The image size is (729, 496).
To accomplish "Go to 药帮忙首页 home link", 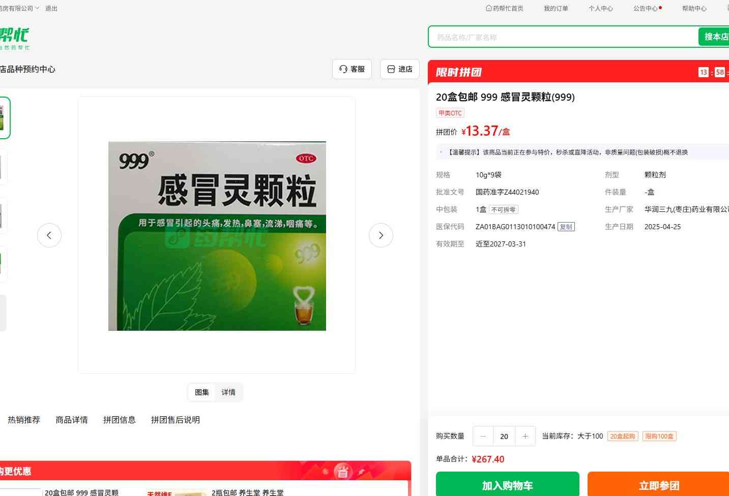I will pyautogui.click(x=505, y=9).
